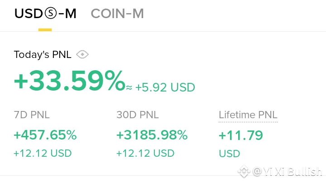Open the Lifetime PNL dotted-underline info link

[248, 115]
